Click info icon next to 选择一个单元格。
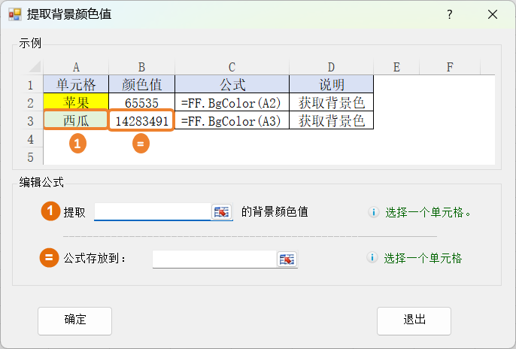This screenshot has height=349, width=516. click(x=373, y=212)
